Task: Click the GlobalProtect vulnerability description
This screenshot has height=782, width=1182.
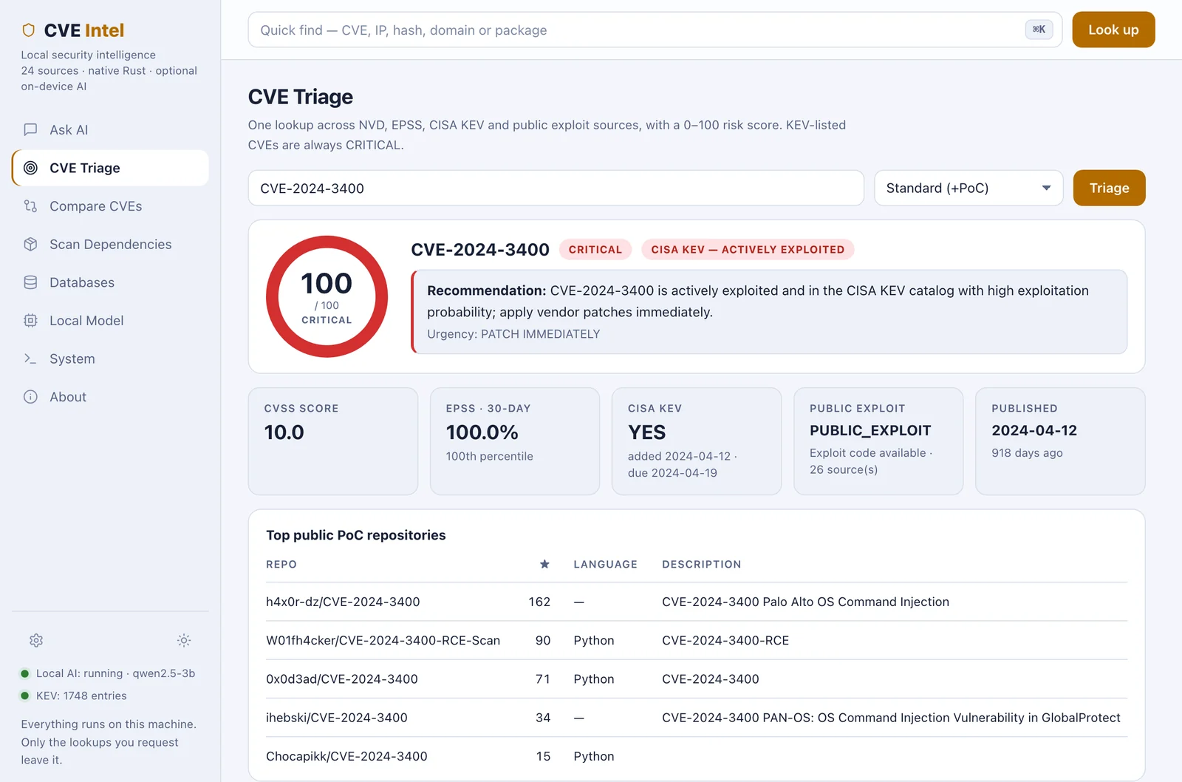Action: 891,717
